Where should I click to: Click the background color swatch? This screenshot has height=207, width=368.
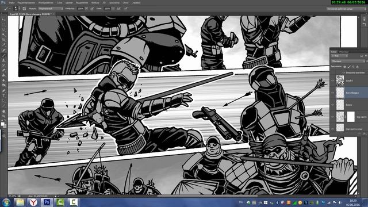click(5, 126)
